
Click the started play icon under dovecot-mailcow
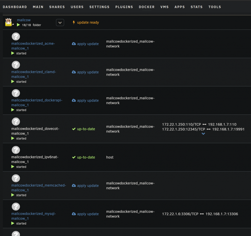pyautogui.click(x=13, y=138)
